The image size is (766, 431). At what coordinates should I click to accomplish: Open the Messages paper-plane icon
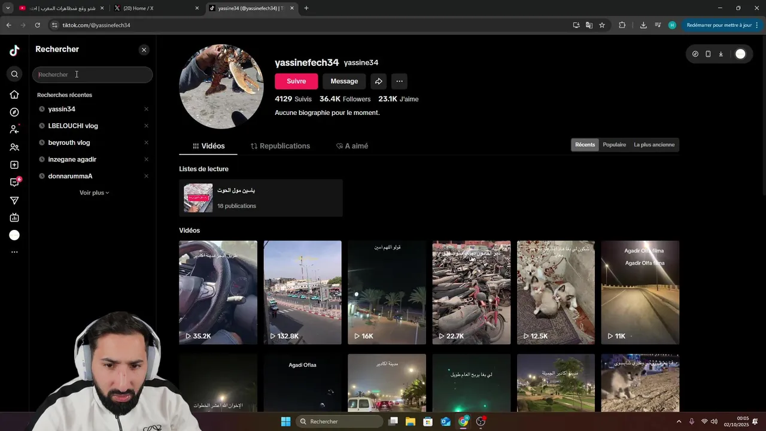[x=14, y=200]
